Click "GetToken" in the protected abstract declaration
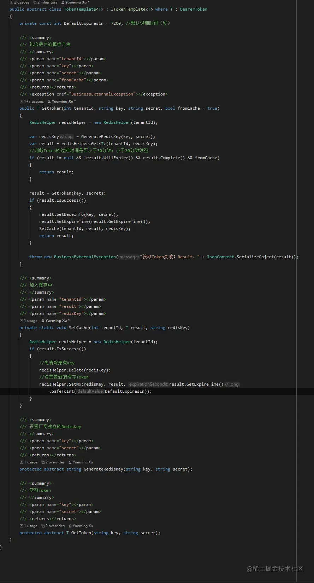Viewport: 314px width, 583px height. coord(81,533)
